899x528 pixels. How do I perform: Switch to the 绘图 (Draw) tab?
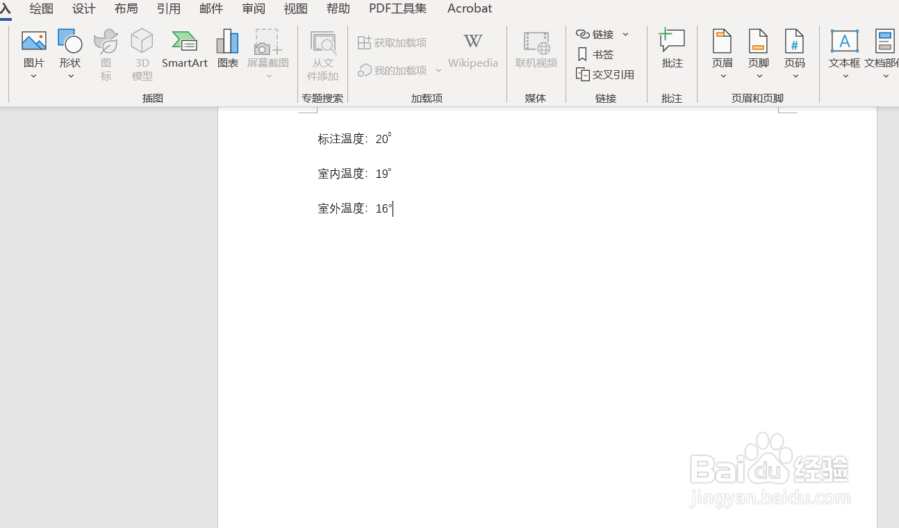[42, 8]
